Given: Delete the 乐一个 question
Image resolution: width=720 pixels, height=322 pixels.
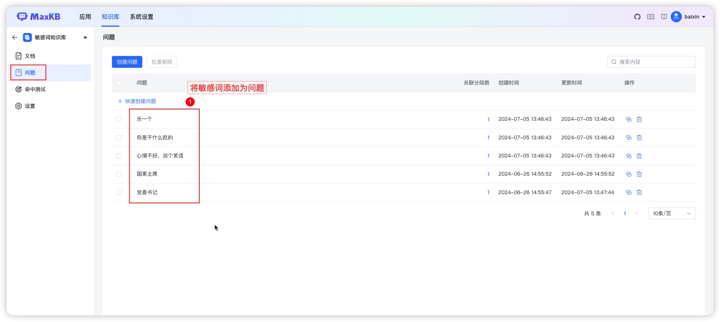Looking at the screenshot, I should click(x=639, y=119).
